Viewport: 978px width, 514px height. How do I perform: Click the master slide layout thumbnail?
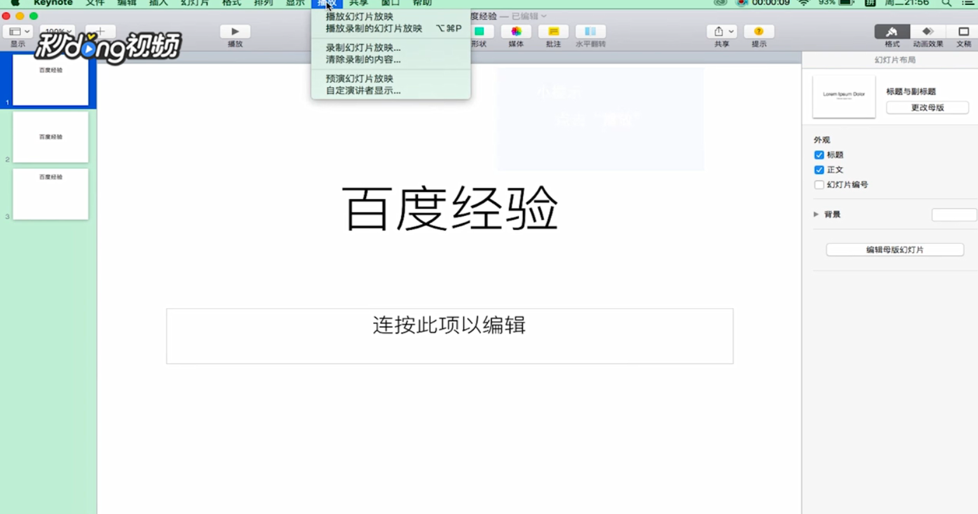click(844, 97)
